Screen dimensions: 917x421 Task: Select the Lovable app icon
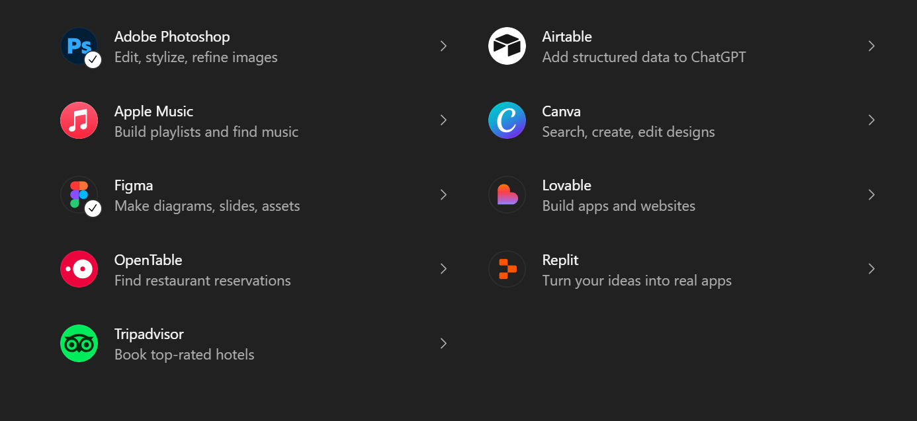click(x=507, y=194)
